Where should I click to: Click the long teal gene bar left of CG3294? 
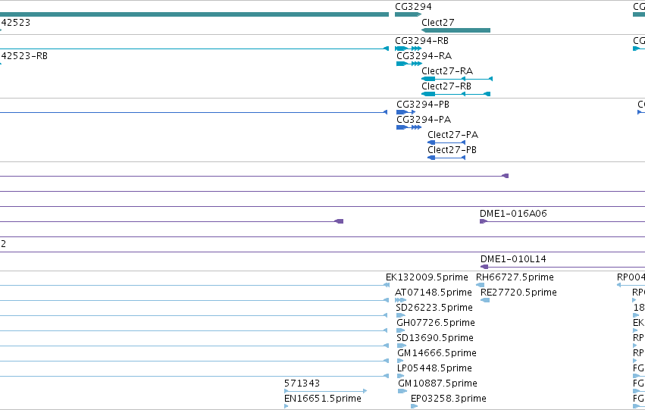pos(194,14)
